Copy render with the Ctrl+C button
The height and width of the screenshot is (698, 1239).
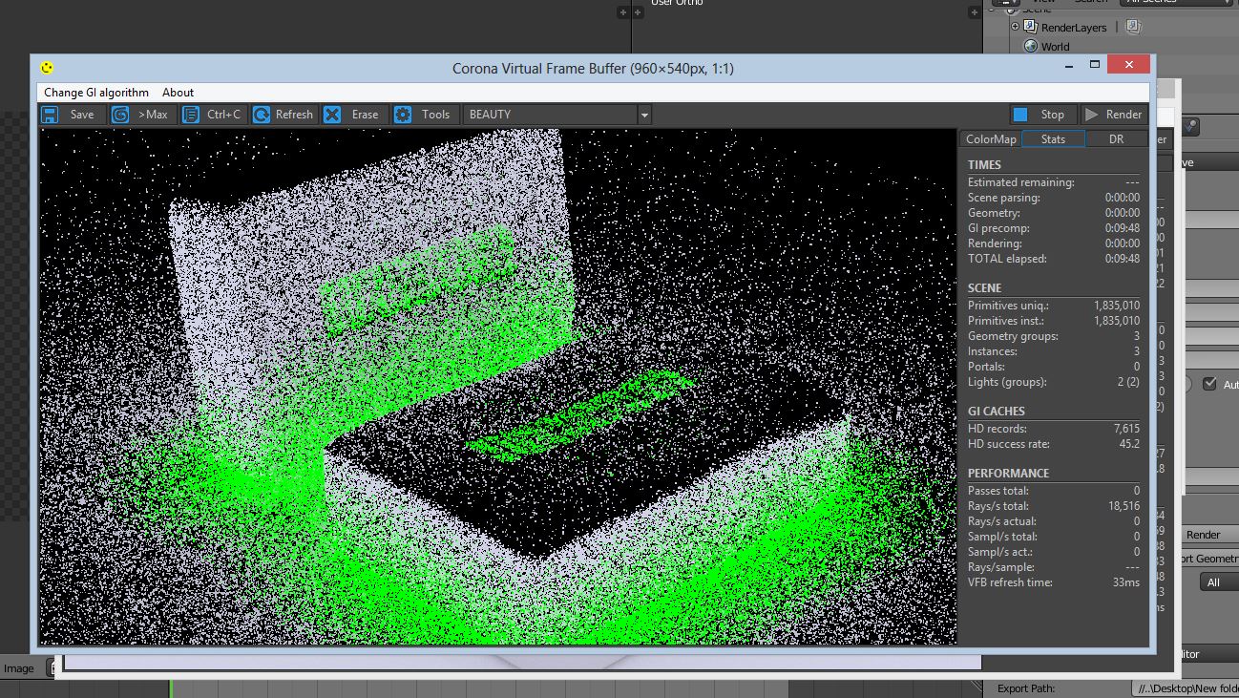tap(214, 115)
